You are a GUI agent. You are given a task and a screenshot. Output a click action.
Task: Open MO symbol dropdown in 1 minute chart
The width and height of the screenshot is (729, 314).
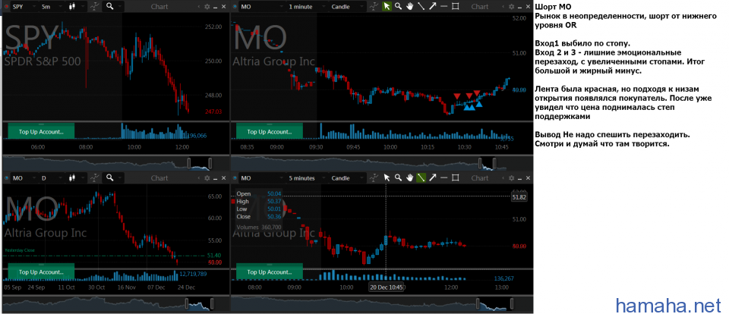[260, 7]
